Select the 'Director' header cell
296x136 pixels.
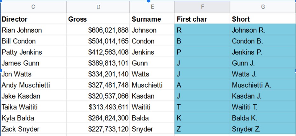point(33,19)
